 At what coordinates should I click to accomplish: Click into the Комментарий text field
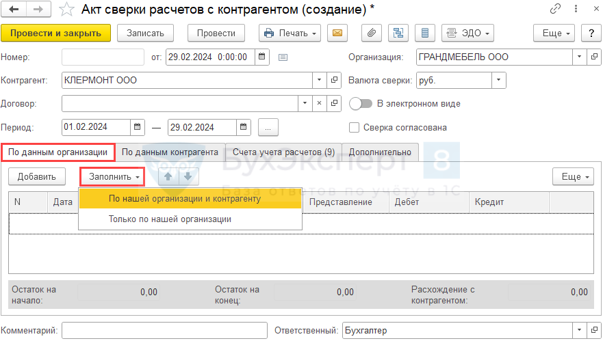[x=164, y=331]
